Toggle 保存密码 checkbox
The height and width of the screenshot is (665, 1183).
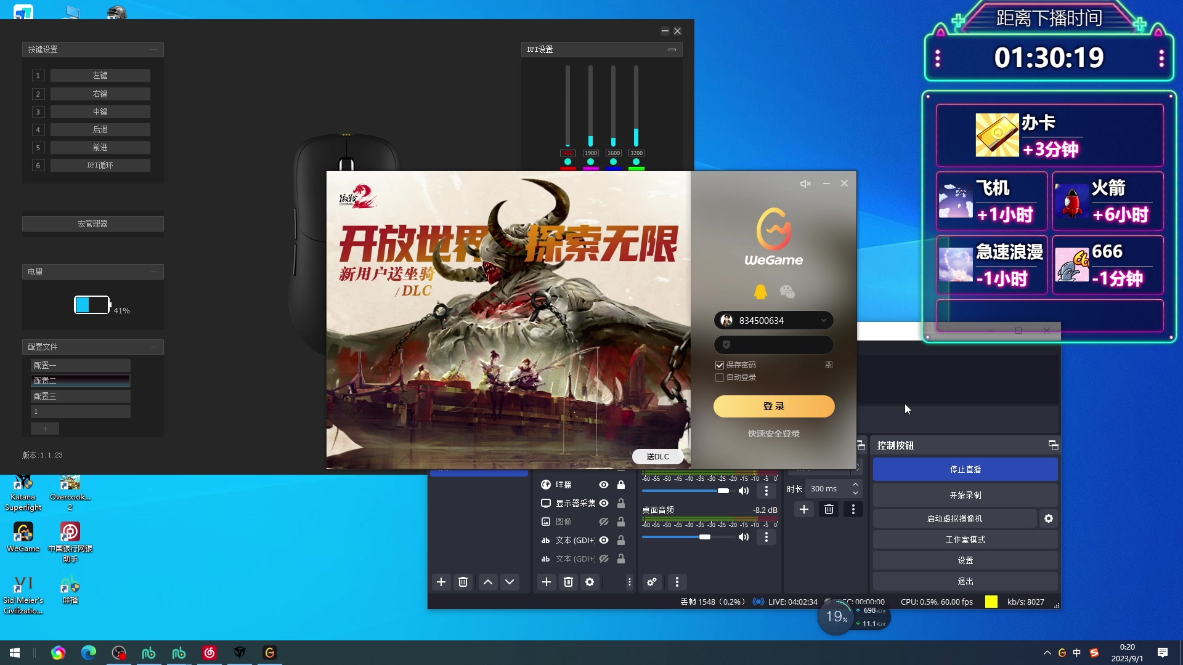coord(719,365)
